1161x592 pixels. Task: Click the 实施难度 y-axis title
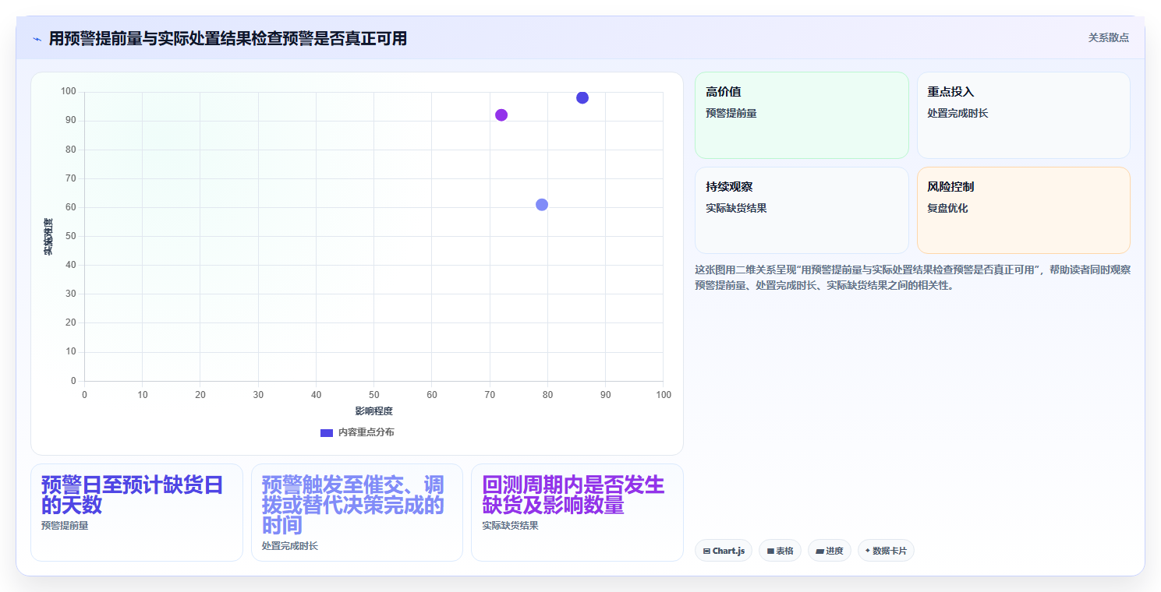tap(48, 237)
